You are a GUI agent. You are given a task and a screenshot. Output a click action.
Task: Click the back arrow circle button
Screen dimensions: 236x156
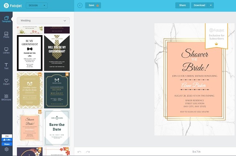pos(80,5)
